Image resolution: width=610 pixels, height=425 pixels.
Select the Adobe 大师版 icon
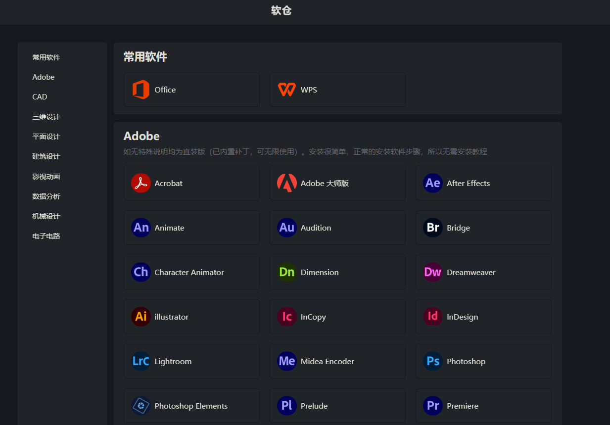pos(286,183)
